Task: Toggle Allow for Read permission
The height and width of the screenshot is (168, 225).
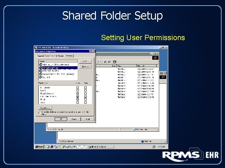Action: point(77,100)
